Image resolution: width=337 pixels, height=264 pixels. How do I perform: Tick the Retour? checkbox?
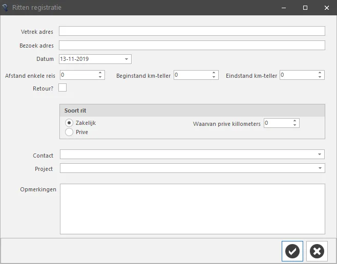click(62, 87)
